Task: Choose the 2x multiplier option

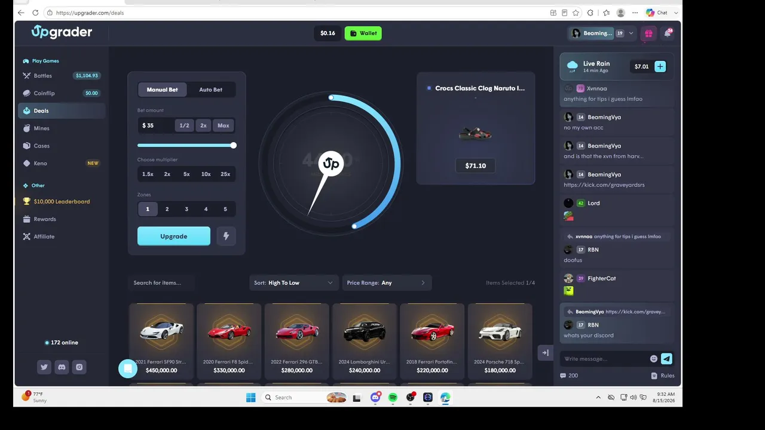Action: click(167, 174)
